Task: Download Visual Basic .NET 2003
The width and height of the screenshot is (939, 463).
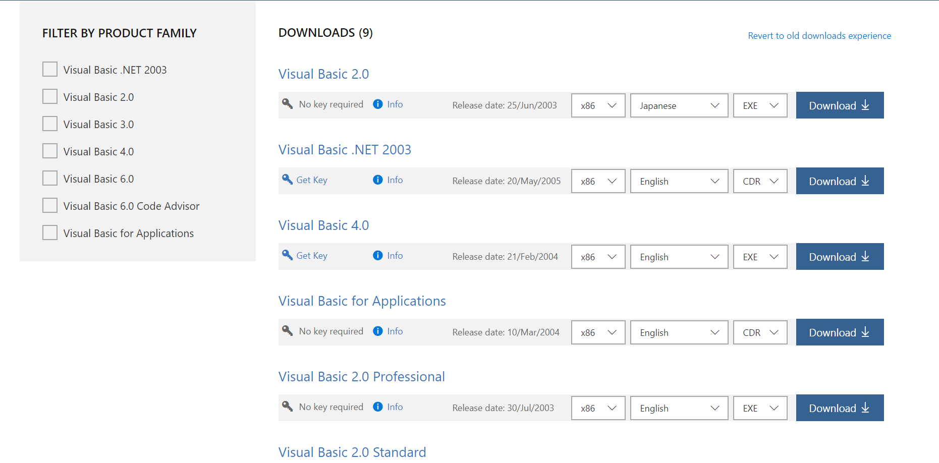Action: pyautogui.click(x=840, y=181)
